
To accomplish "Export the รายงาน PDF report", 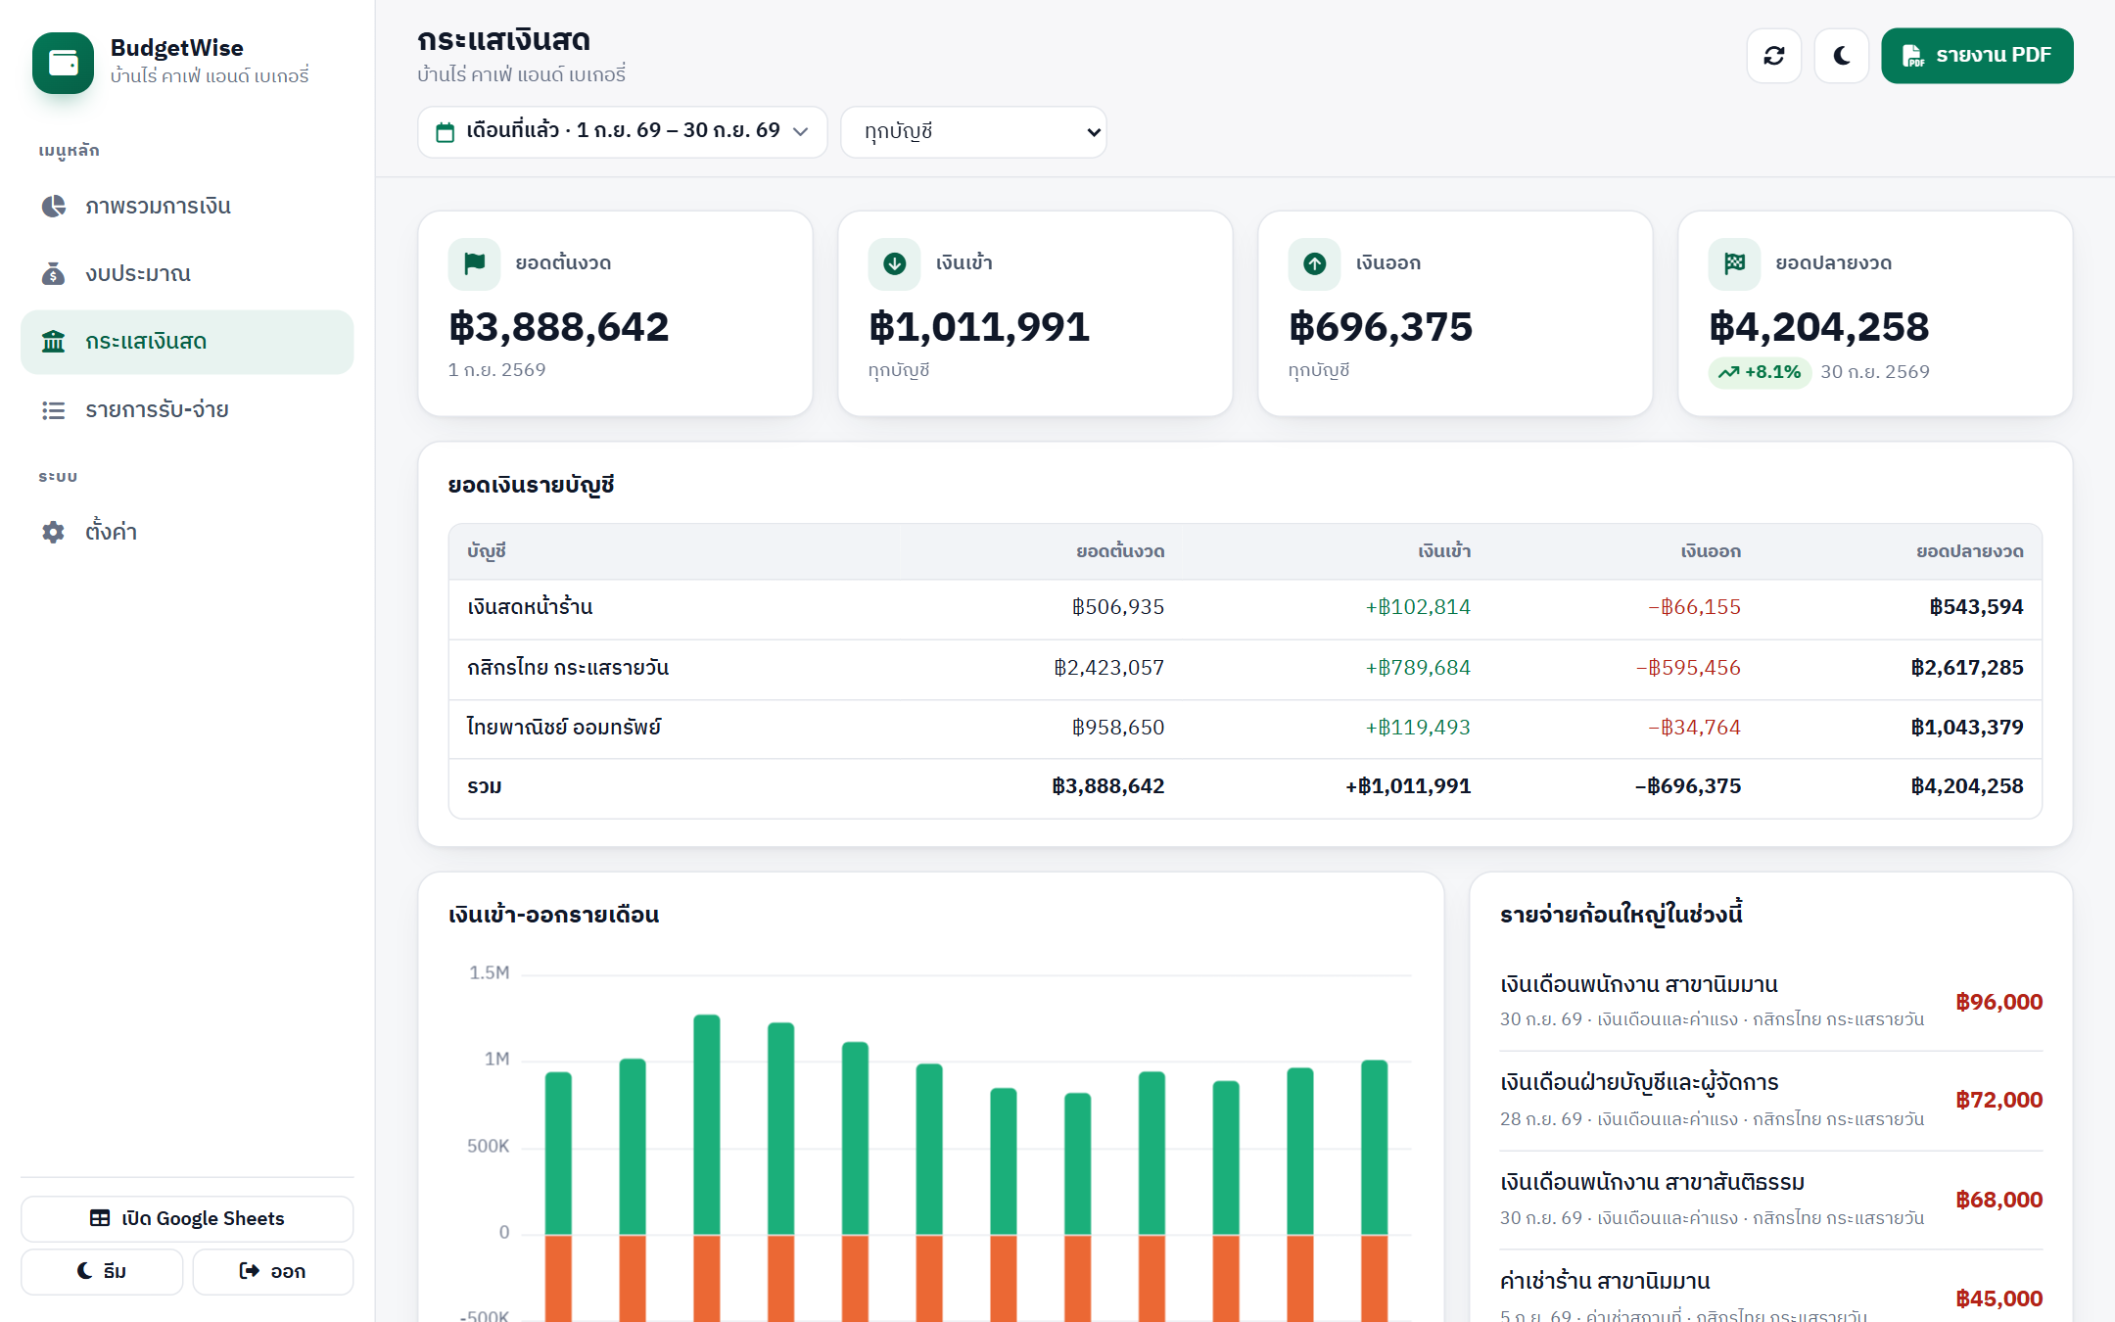I will (1977, 56).
